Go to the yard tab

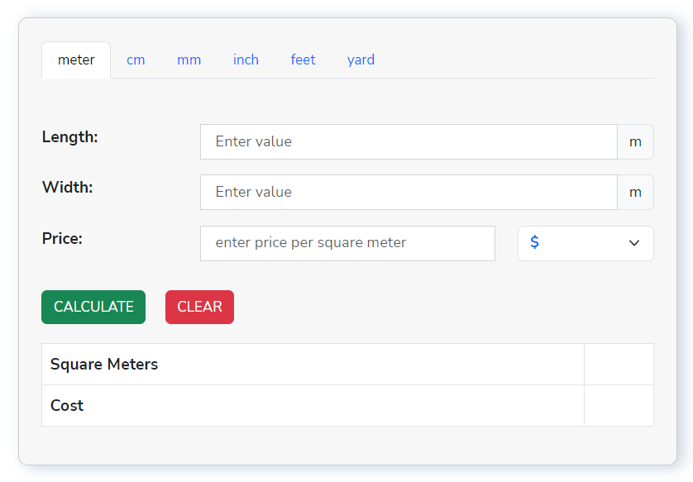361,60
